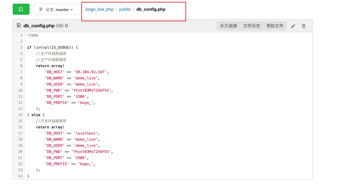Select line number 3
This screenshot has width=356, height=190.
[21, 47]
